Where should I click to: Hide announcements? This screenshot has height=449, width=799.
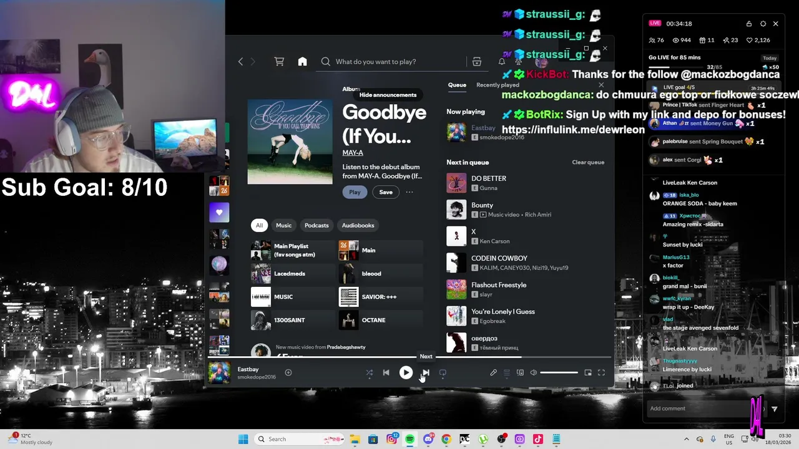point(388,95)
